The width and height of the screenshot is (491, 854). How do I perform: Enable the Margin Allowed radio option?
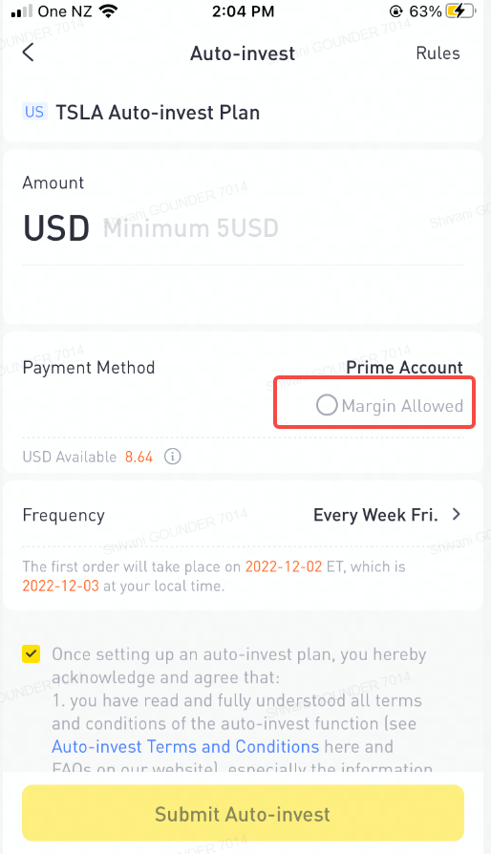(x=327, y=405)
